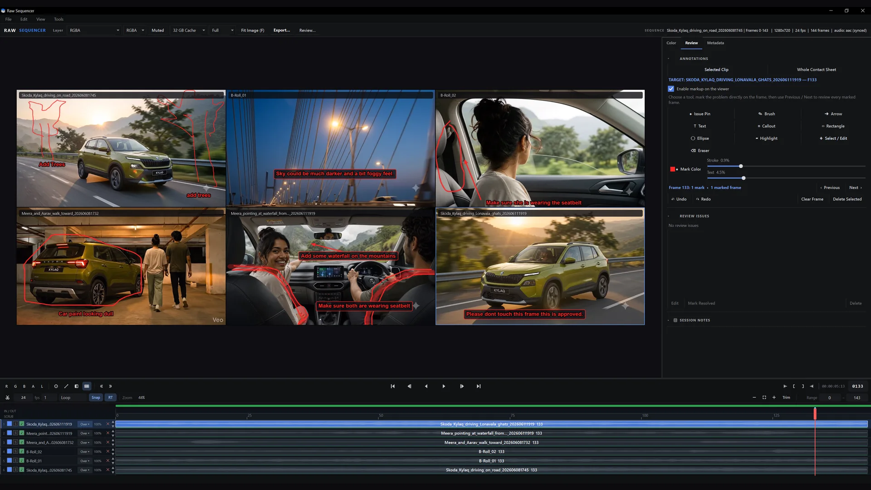Viewport: 871px width, 490px height.
Task: Pick the Callout annotation tool
Action: click(767, 126)
